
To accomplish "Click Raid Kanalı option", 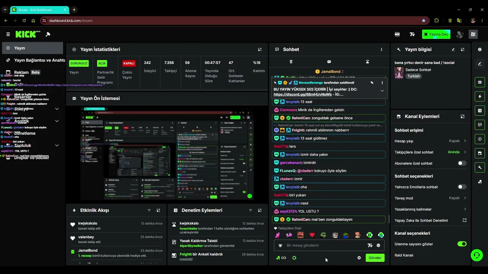I will pos(404,255).
